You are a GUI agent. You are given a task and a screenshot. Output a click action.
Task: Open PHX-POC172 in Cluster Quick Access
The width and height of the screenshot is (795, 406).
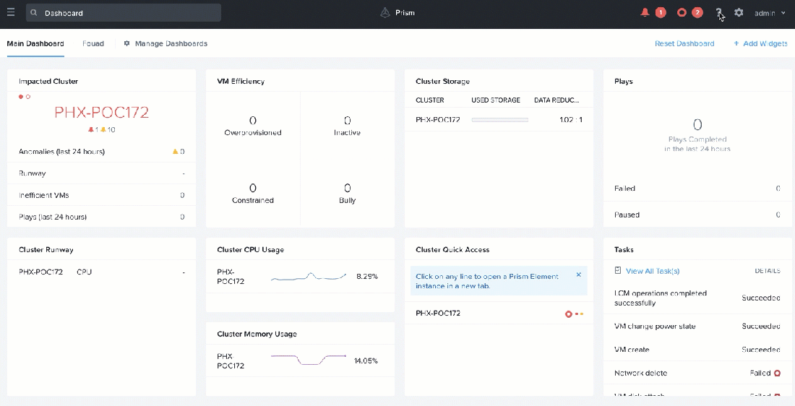click(499, 314)
